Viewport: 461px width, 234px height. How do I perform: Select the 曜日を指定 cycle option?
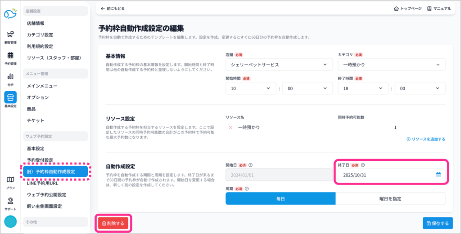click(390, 199)
